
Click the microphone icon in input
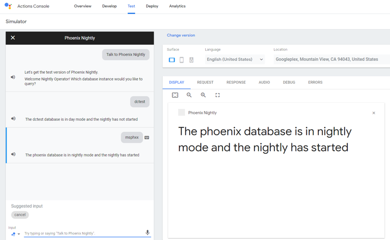148,232
